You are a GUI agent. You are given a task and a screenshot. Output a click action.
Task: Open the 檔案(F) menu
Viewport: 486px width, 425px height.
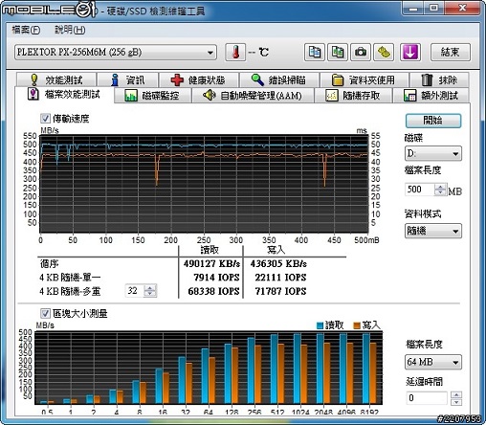(26, 30)
